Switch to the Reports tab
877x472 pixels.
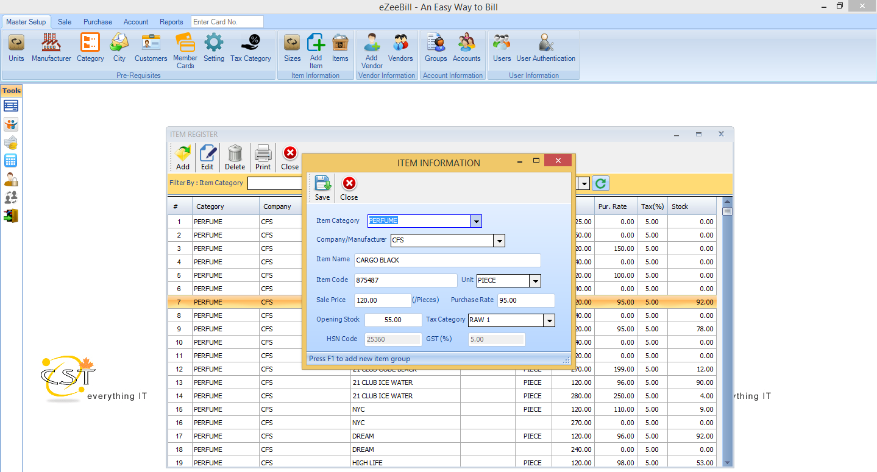pyautogui.click(x=171, y=22)
